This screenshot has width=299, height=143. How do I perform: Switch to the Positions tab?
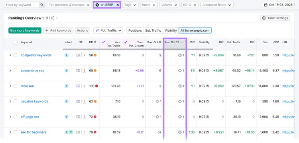coord(135,30)
